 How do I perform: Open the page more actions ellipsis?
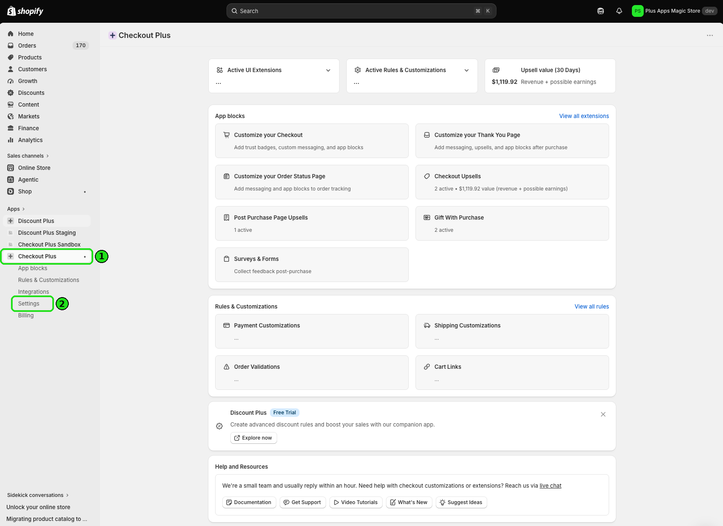pos(710,35)
